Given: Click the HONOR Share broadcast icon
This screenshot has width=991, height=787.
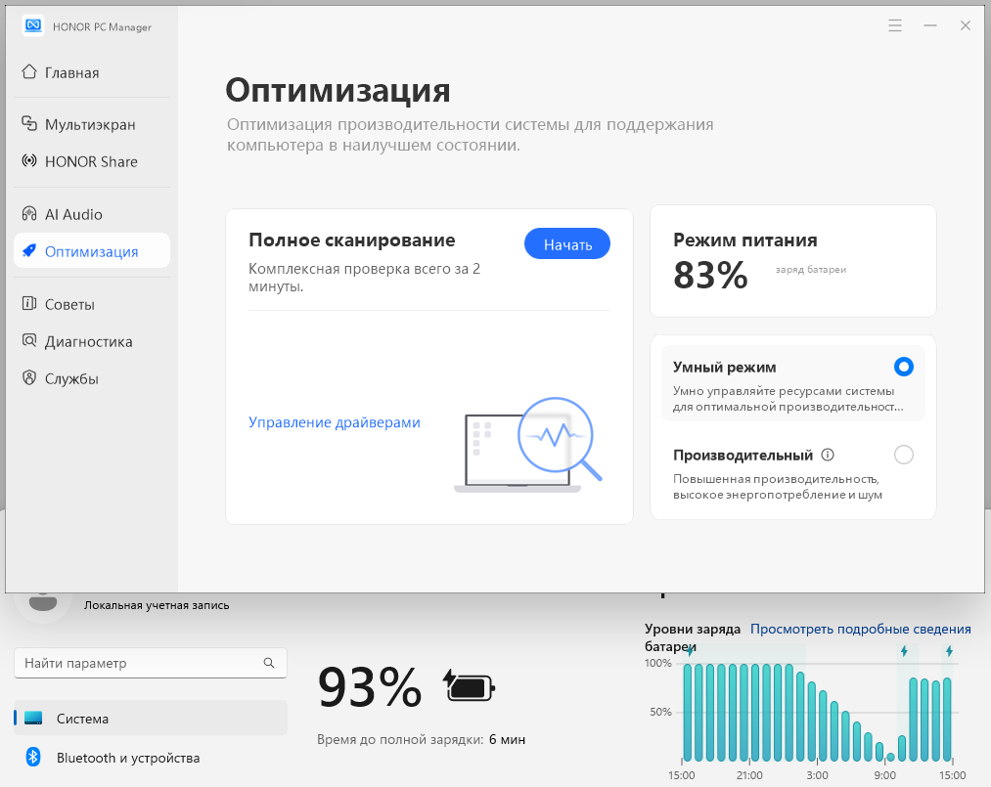Looking at the screenshot, I should (x=29, y=161).
